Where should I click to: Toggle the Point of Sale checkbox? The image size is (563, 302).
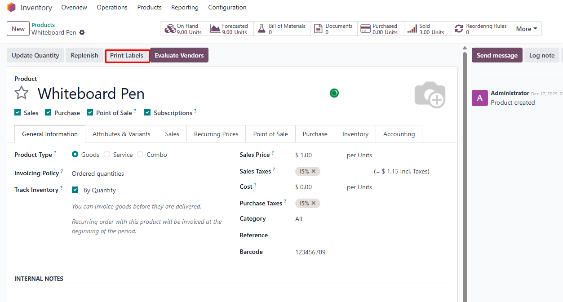[x=90, y=113]
